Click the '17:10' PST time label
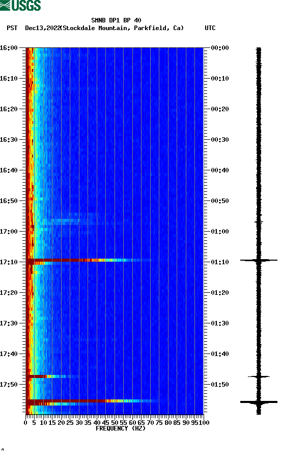The image size is (281, 455). 9,262
